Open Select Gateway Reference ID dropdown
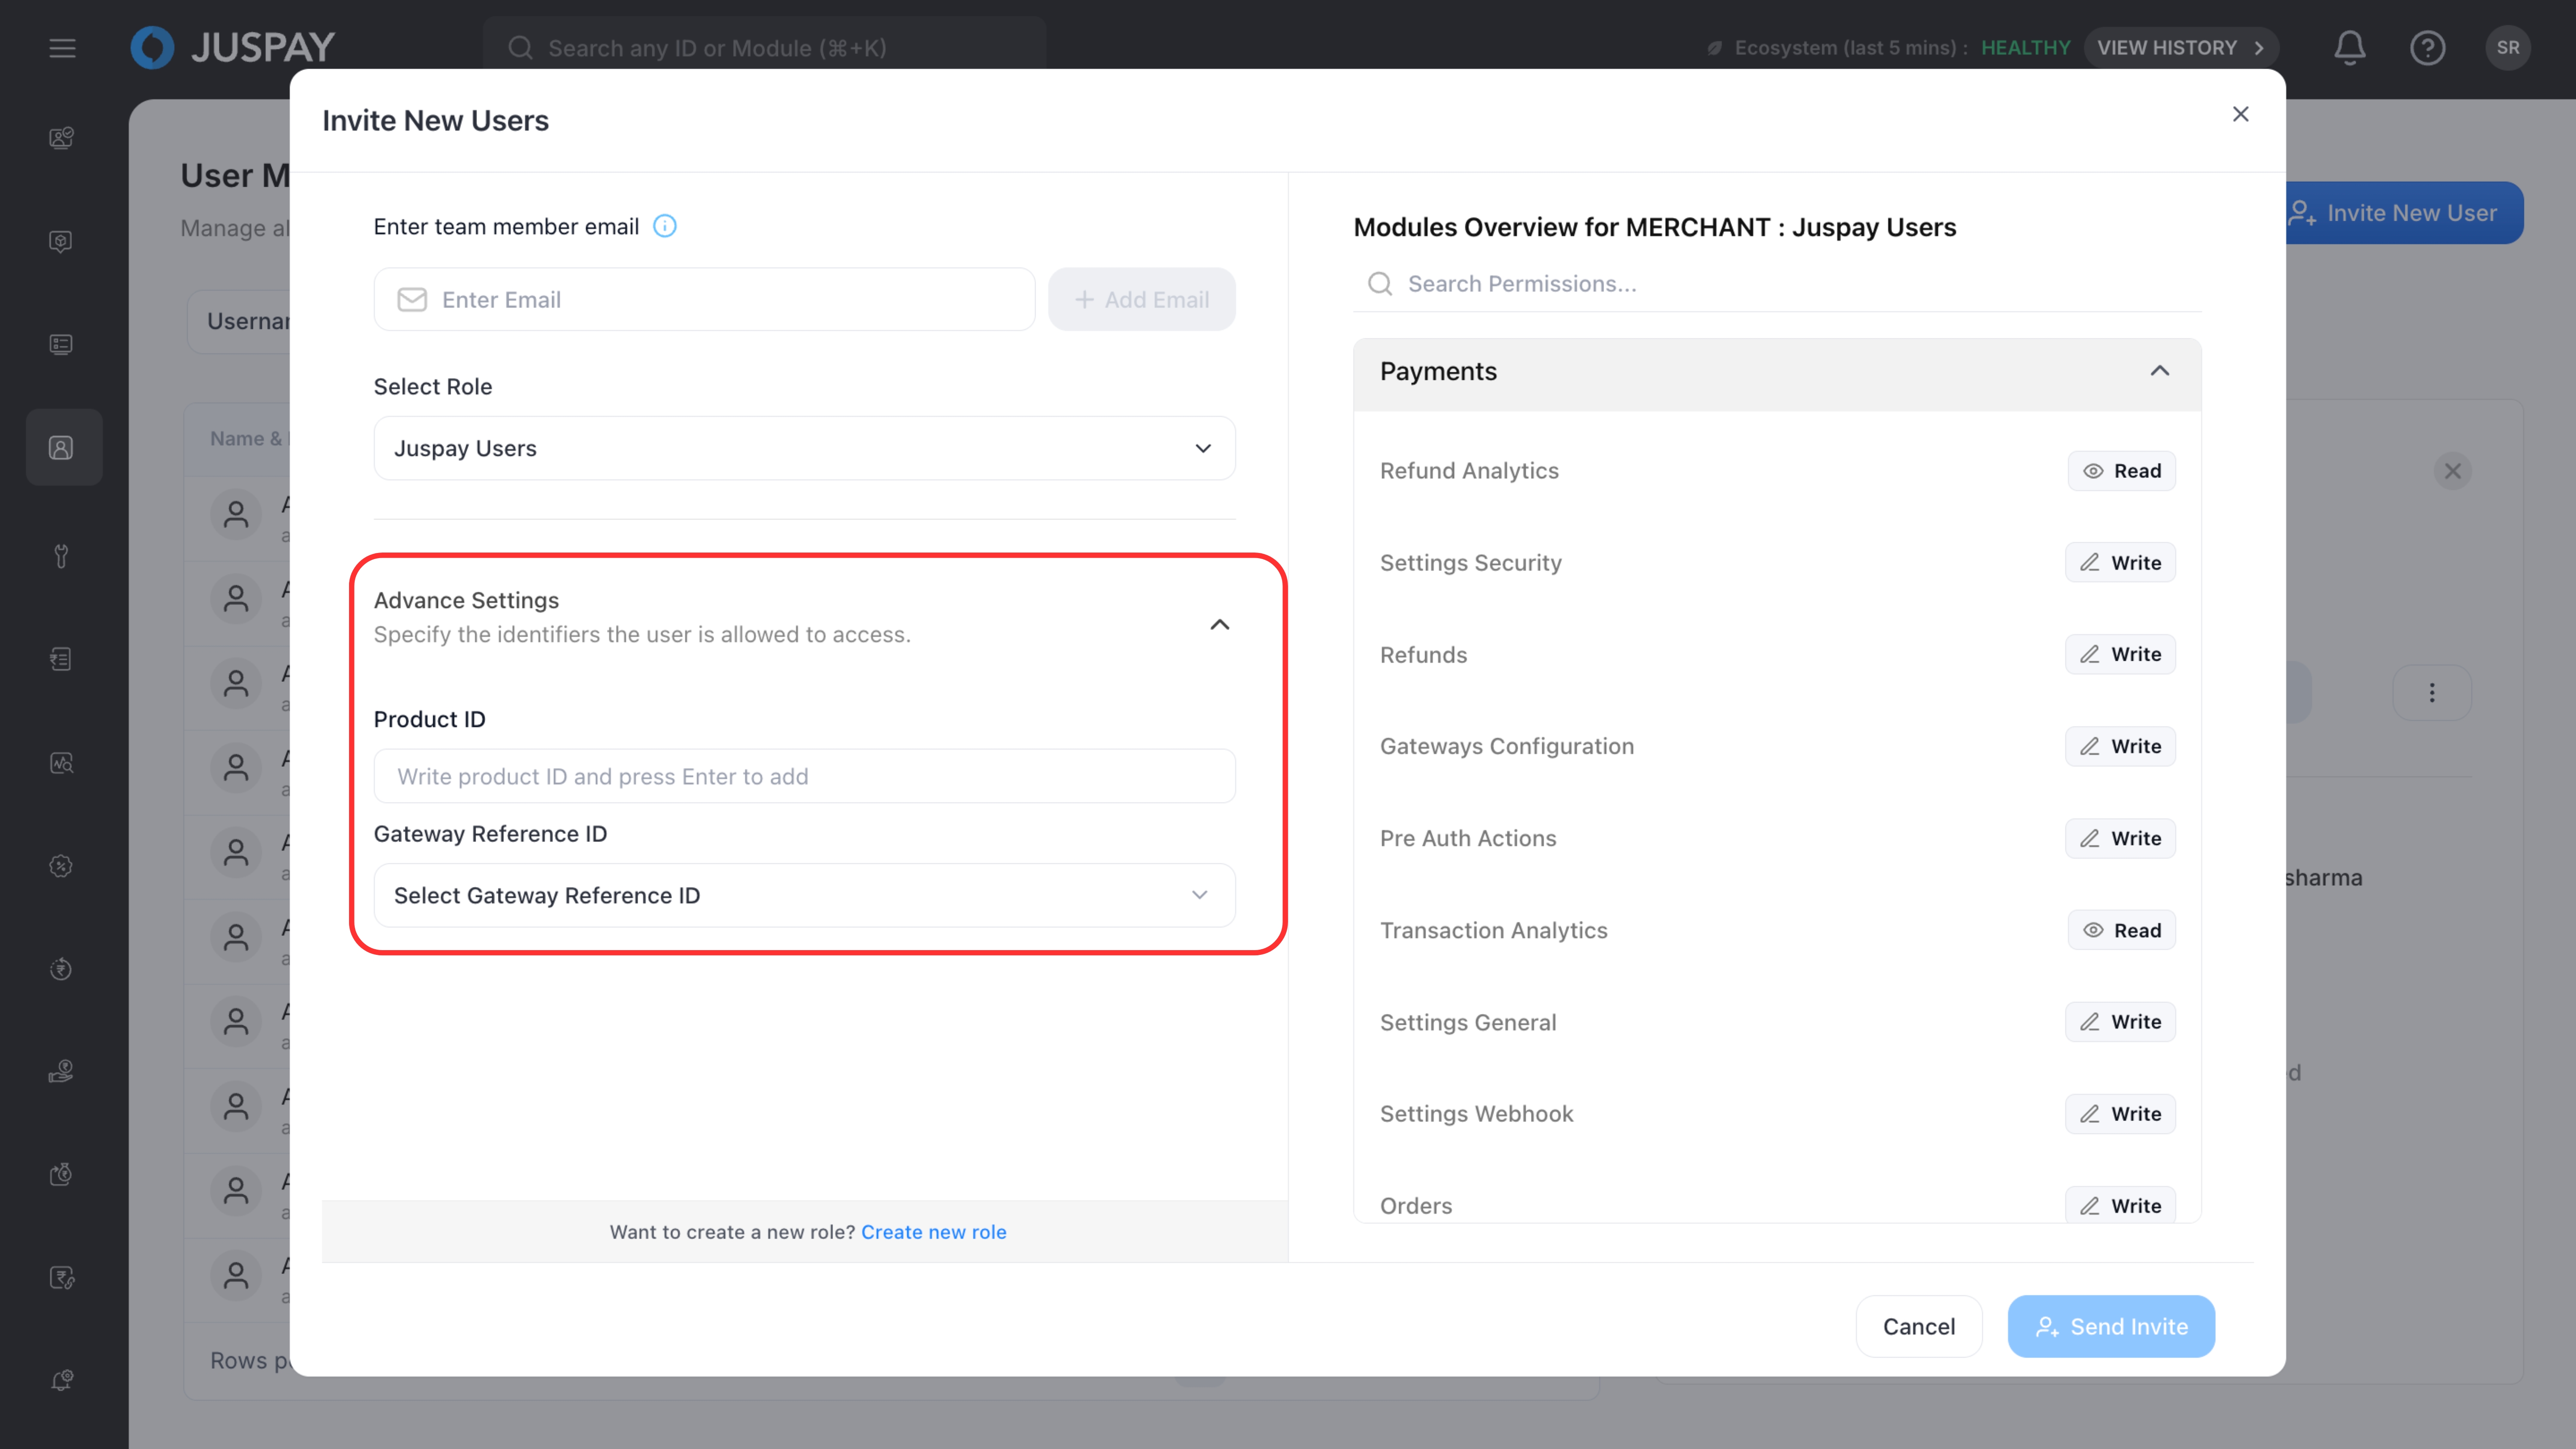The height and width of the screenshot is (1449, 2576). pos(804,895)
